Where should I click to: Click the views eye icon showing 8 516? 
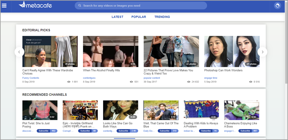pos(251,82)
